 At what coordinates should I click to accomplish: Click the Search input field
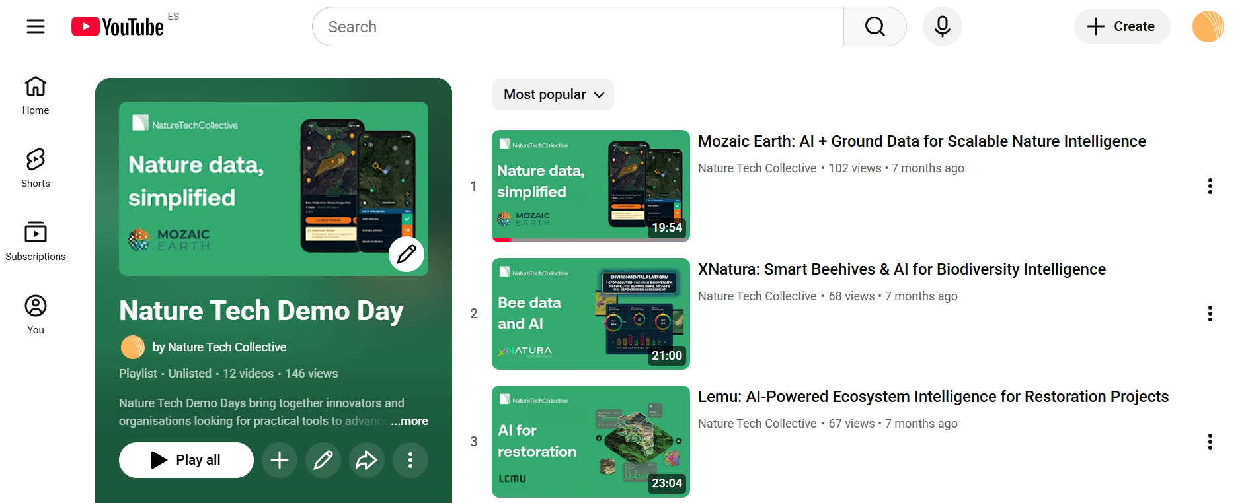(578, 26)
